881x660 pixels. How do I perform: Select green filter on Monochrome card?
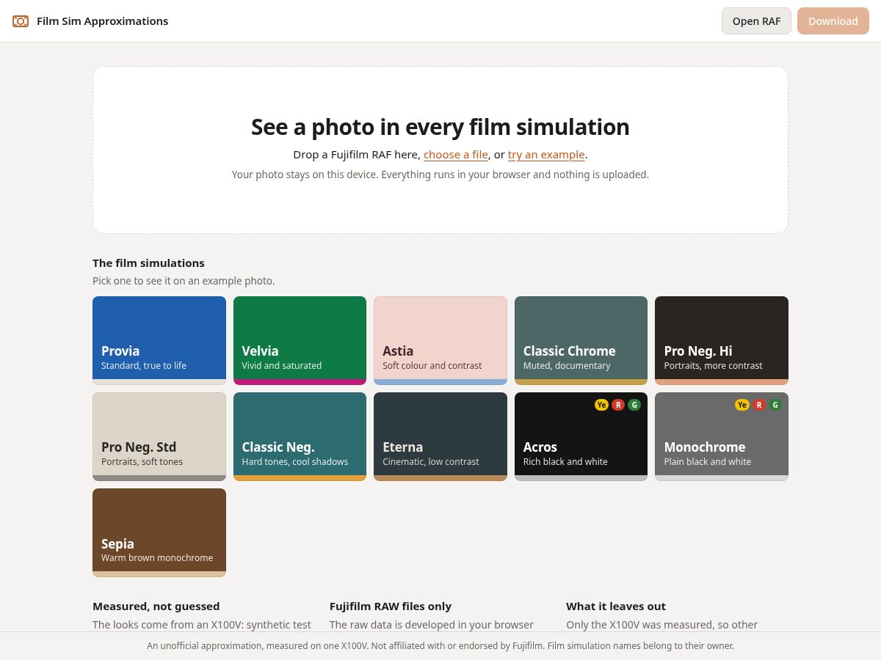pyautogui.click(x=775, y=405)
